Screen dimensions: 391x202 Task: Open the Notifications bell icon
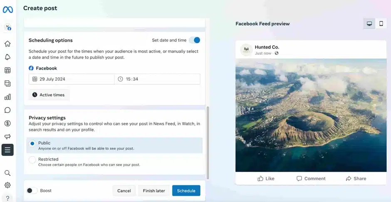pyautogui.click(x=7, y=57)
